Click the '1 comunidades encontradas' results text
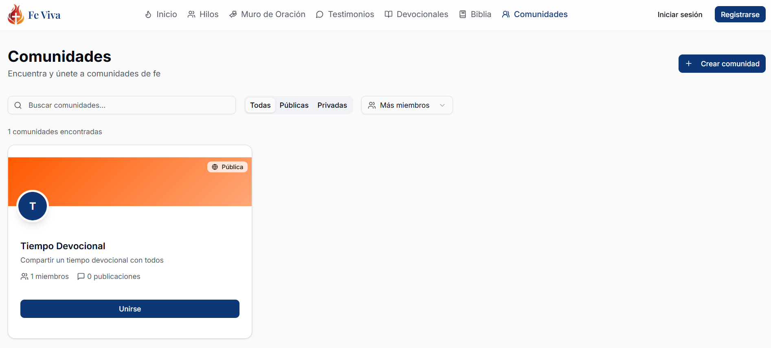 [x=55, y=132]
